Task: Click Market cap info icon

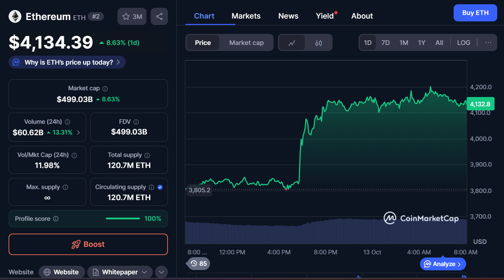Action: tap(105, 88)
